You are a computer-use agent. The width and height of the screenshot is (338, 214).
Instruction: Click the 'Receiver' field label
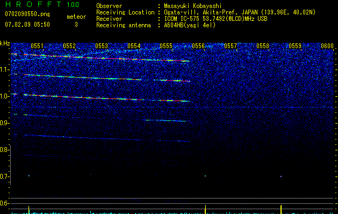point(109,19)
